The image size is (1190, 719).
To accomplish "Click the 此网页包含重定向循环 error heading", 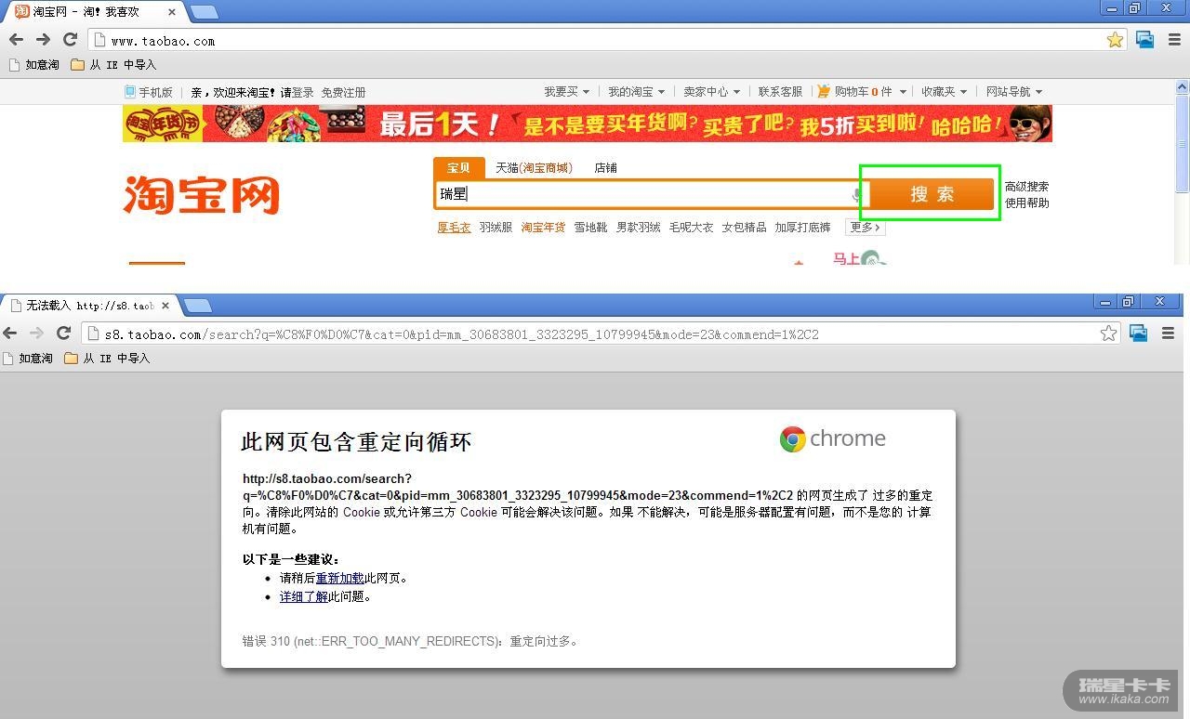I will 357,442.
